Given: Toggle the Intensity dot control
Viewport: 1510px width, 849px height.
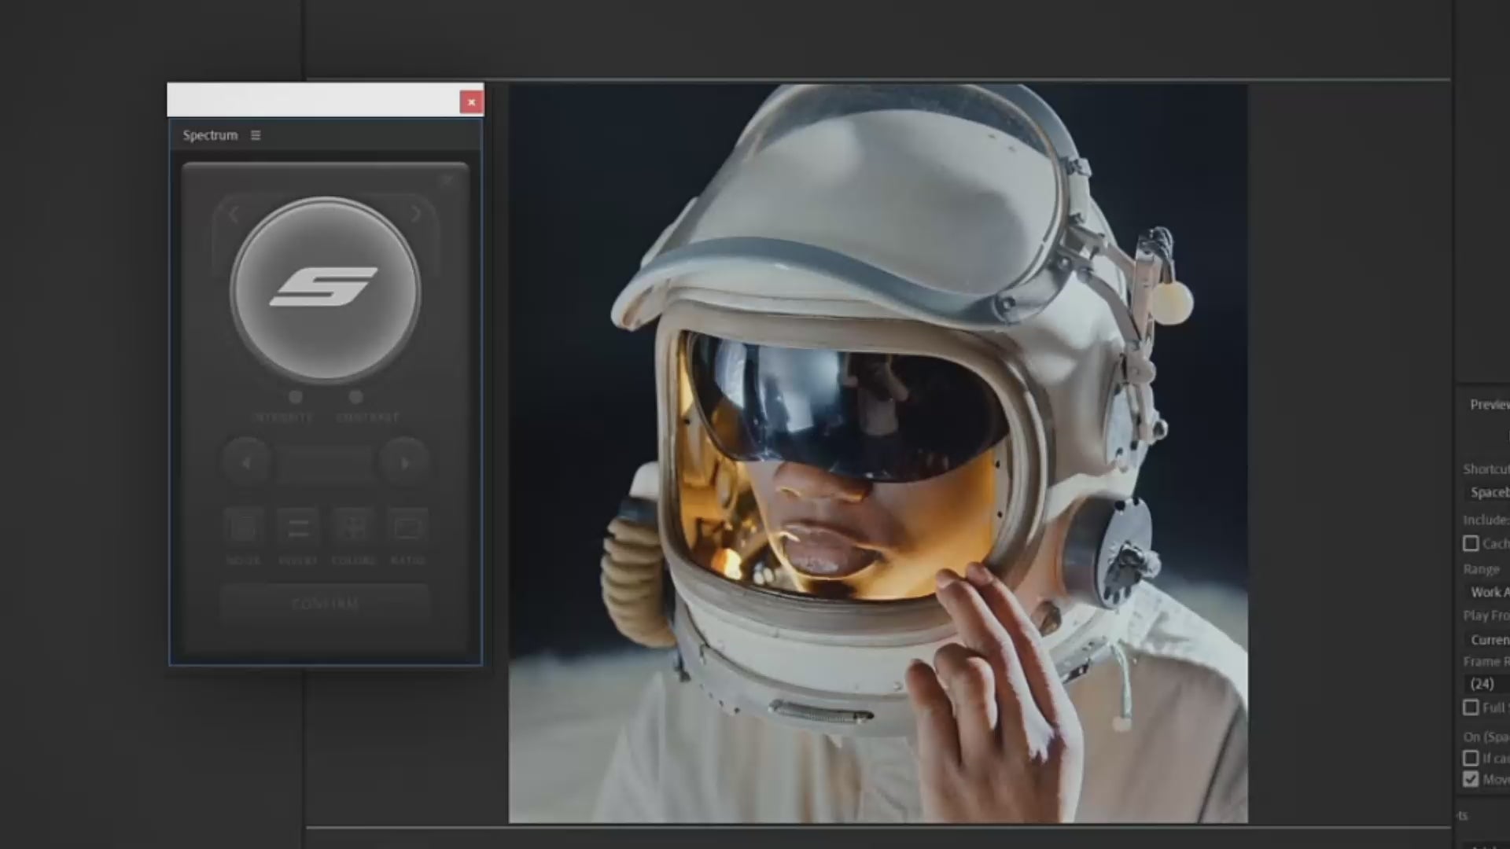Looking at the screenshot, I should [x=295, y=397].
